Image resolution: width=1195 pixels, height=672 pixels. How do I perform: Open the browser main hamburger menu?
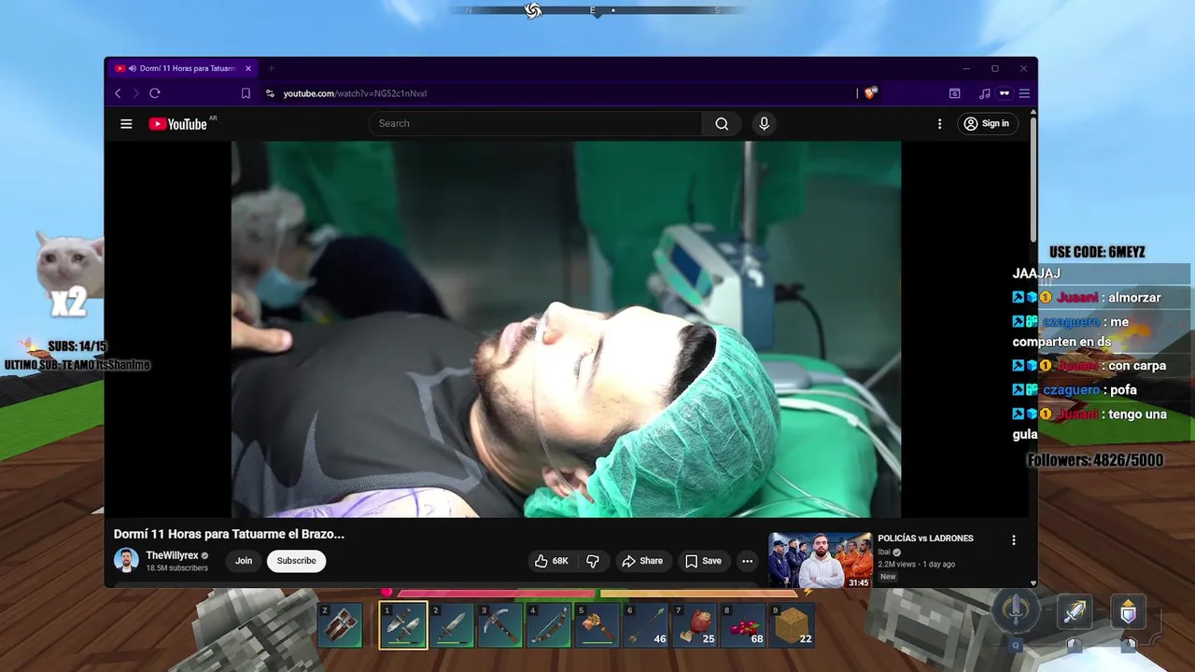[x=1024, y=93]
